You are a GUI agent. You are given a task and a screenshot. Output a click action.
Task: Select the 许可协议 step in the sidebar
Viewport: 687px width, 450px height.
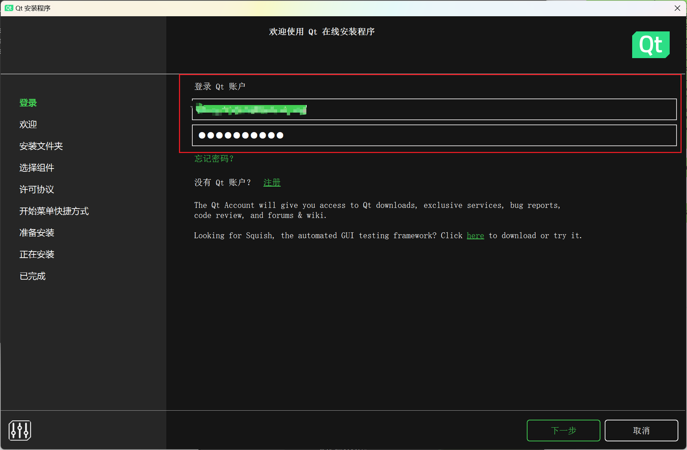[36, 189]
